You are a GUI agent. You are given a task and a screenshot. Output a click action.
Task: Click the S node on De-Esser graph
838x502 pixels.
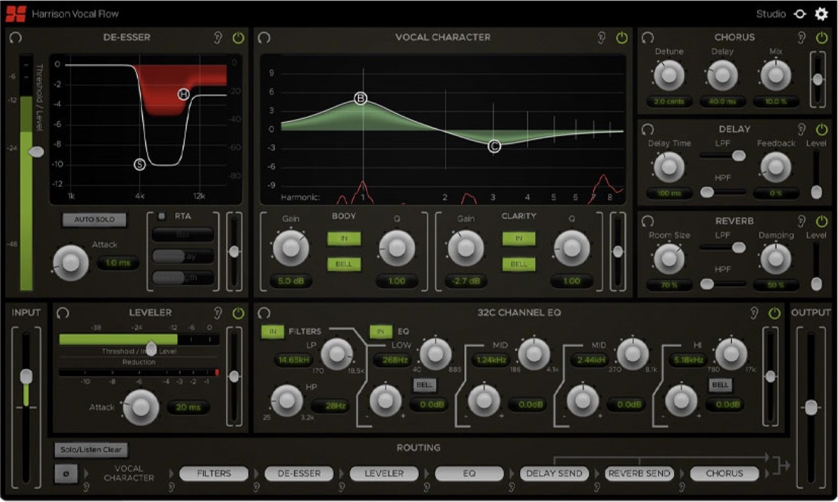(140, 165)
